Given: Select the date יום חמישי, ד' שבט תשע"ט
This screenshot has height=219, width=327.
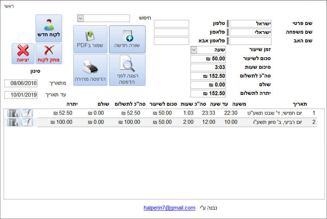Looking at the screenshot, I should click(x=275, y=113).
